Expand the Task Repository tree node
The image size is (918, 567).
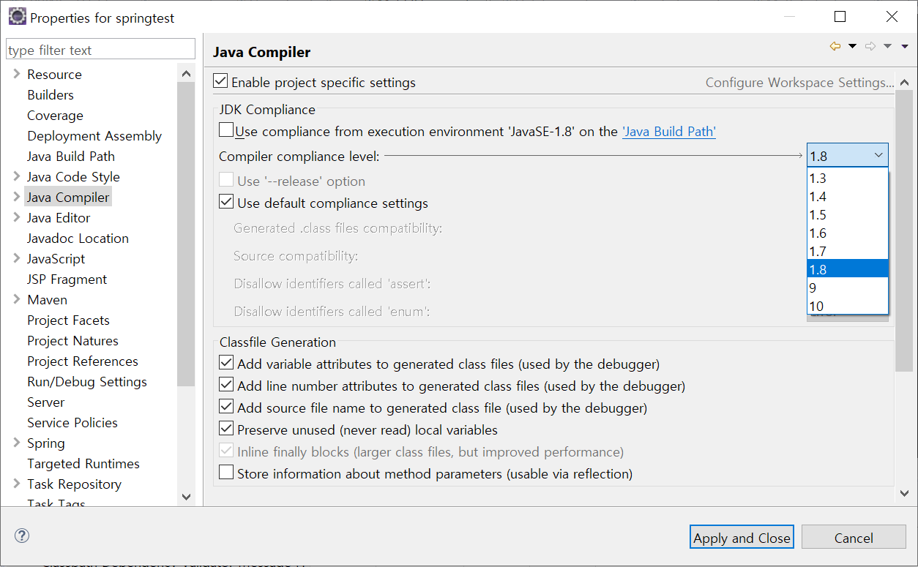[x=16, y=484]
